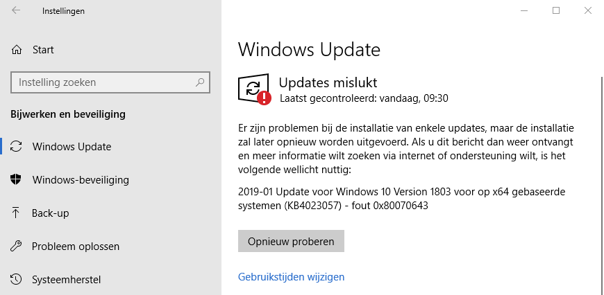Go to Probleem oplossen page

click(76, 247)
